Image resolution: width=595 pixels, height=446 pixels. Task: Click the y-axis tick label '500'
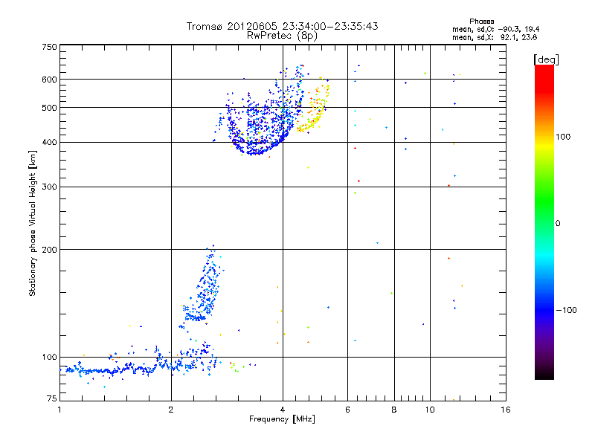click(x=49, y=108)
